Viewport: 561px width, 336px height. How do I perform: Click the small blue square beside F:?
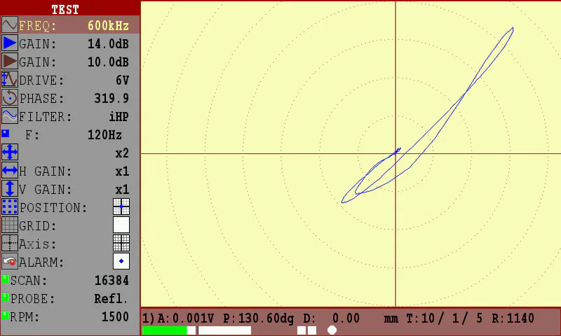point(6,134)
